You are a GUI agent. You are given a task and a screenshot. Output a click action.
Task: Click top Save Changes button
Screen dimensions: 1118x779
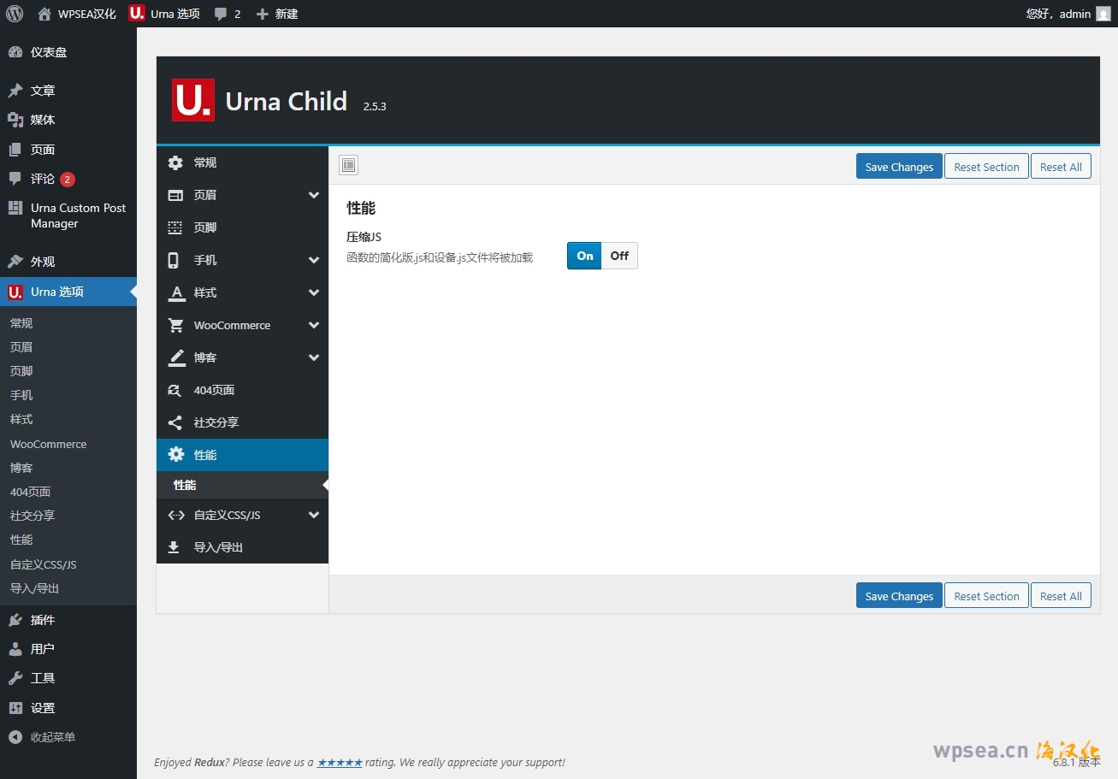[899, 166]
